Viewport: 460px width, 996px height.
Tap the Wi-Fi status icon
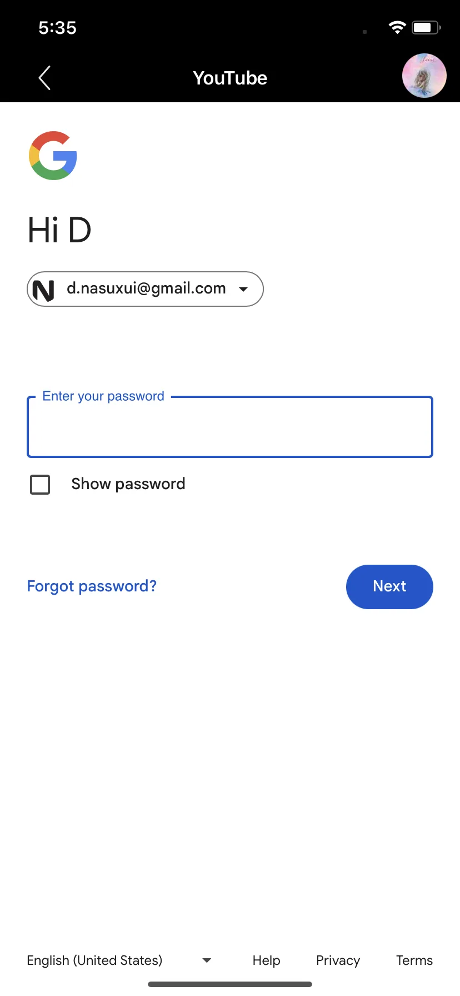click(x=397, y=27)
